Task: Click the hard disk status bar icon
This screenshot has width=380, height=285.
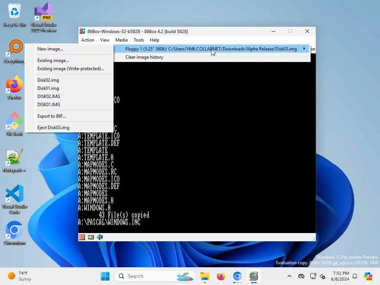Action: (91, 237)
